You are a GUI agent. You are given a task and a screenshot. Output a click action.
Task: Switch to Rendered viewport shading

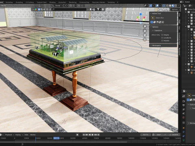pyautogui.click(x=175, y=6)
